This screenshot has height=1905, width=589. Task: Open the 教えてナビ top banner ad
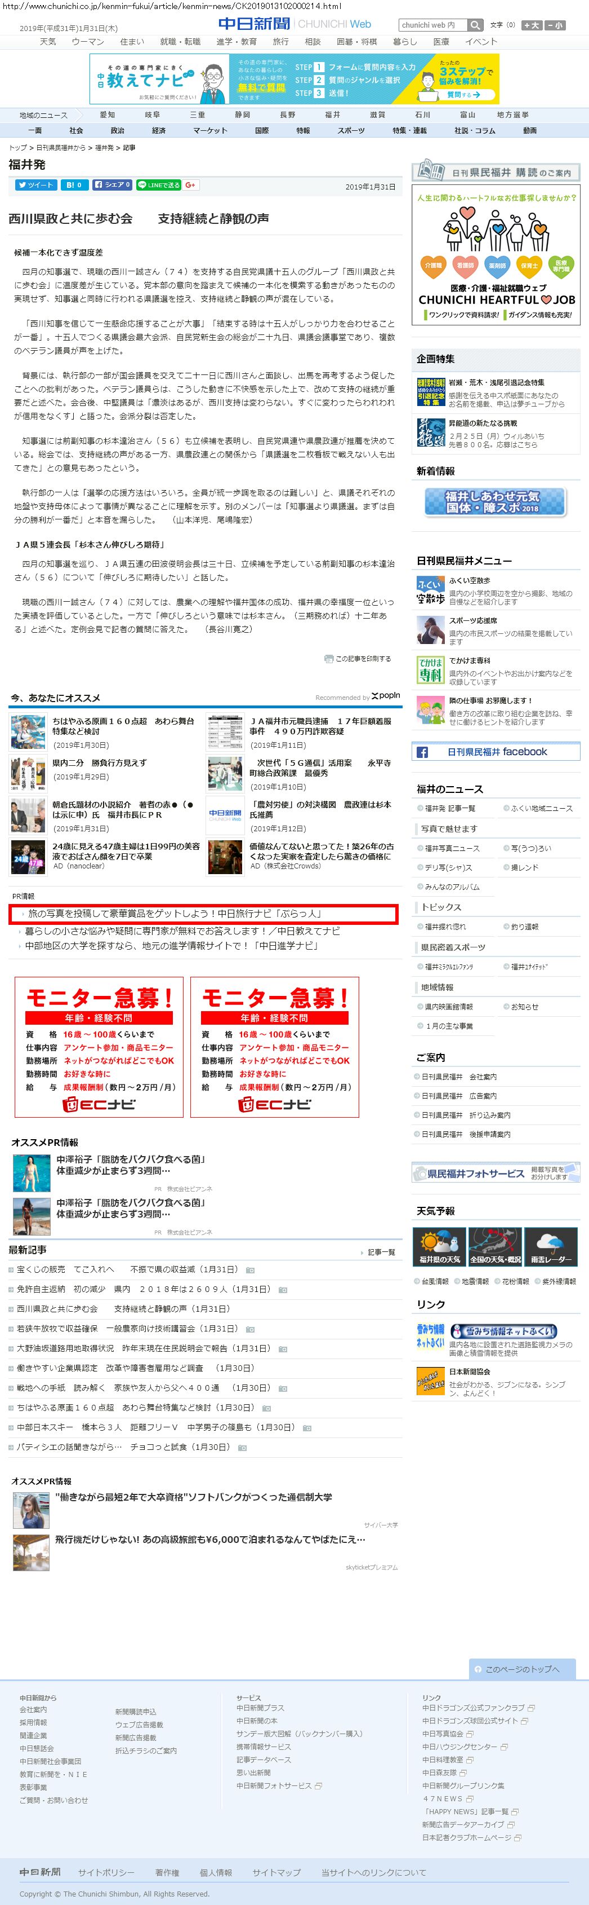point(294,78)
